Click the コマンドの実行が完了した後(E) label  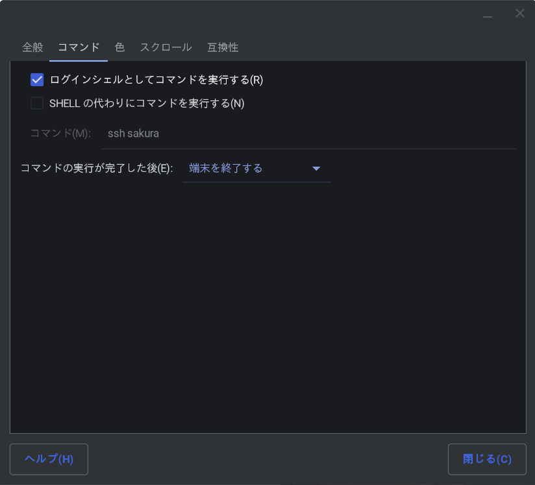click(97, 169)
